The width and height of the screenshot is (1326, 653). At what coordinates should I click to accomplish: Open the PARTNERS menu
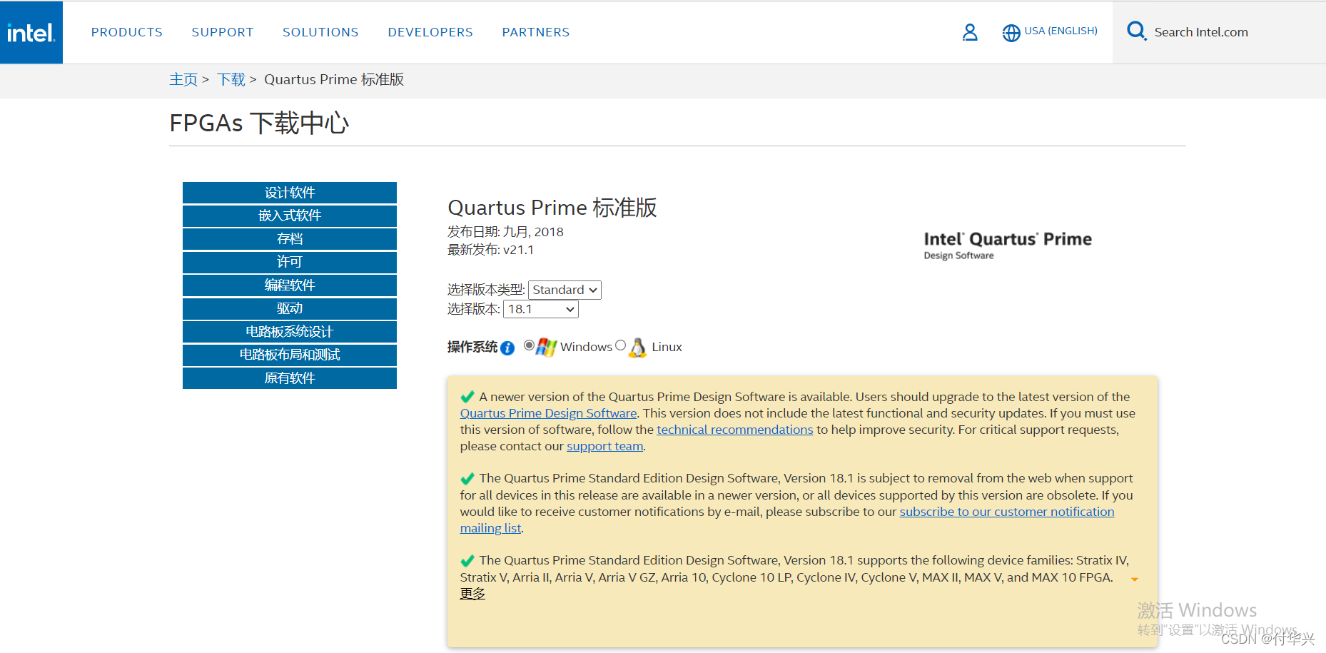(536, 32)
